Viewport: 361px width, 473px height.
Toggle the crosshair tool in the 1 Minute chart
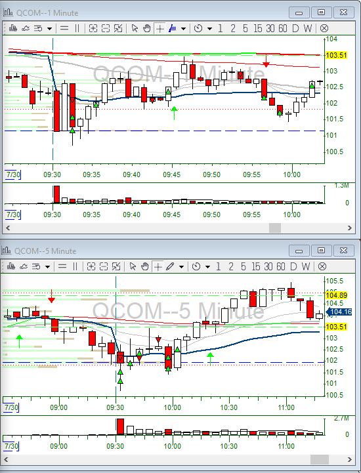[x=159, y=29]
